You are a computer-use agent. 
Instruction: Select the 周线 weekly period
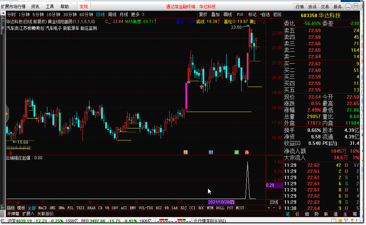[112, 14]
